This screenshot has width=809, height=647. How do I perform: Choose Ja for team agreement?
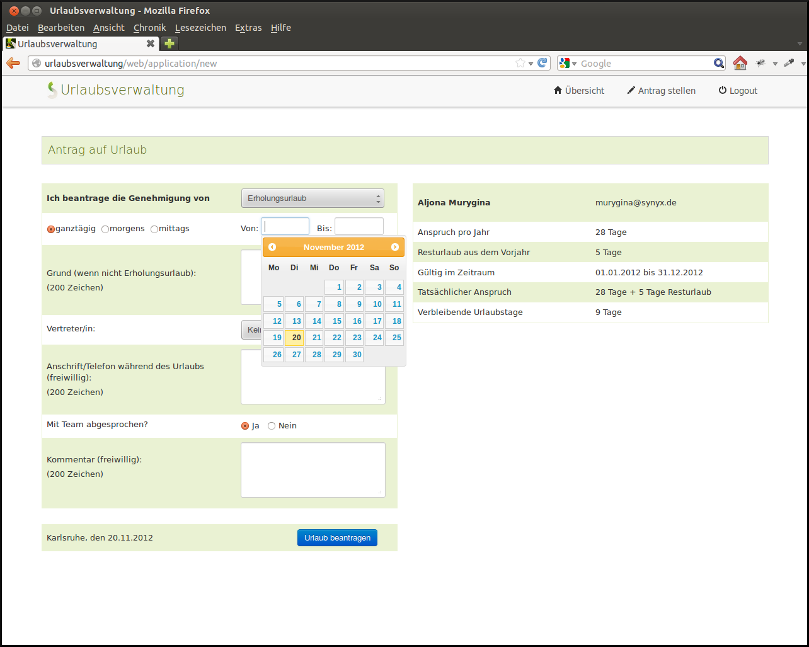click(x=245, y=426)
